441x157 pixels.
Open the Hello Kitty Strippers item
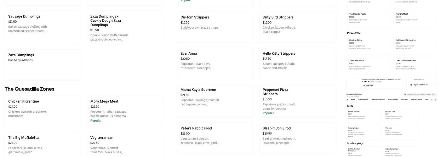297,63
